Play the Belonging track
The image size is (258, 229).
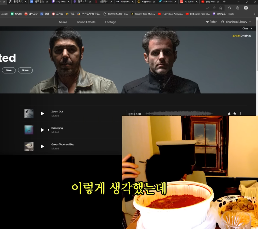tap(42, 130)
